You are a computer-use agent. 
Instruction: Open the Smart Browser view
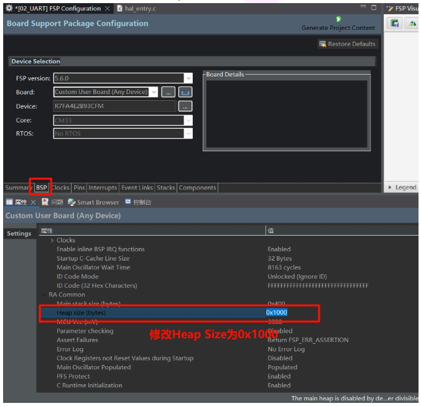93,202
